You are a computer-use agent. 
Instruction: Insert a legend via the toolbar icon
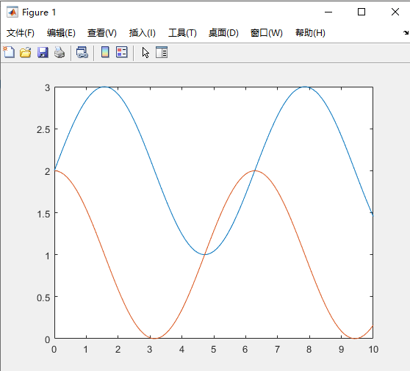pyautogui.click(x=121, y=52)
